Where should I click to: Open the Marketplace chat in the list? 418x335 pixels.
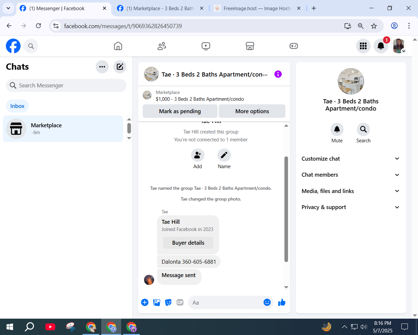tap(63, 129)
